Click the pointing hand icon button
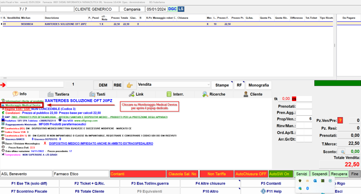The image size is (361, 194). tap(129, 85)
